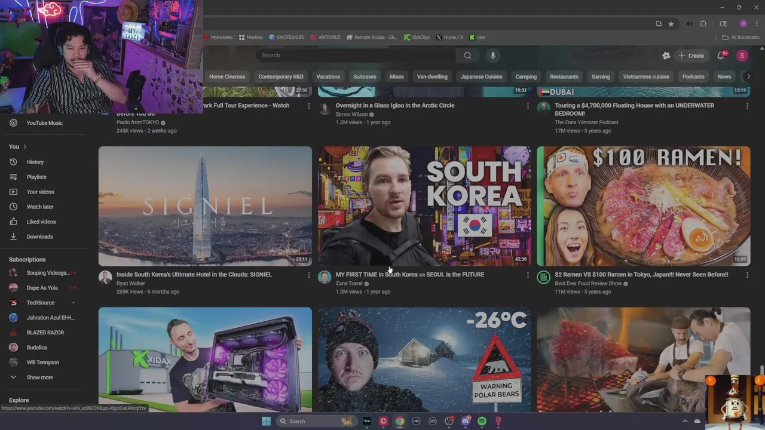Viewport: 765px width, 430px height.
Task: Click the Zane Travel channel avatar
Action: 325,277
